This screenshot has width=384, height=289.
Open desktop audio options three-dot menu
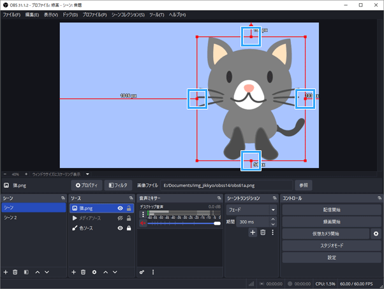pyautogui.click(x=144, y=215)
